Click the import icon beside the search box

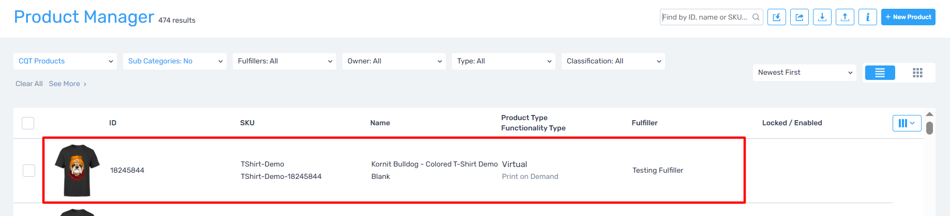pyautogui.click(x=776, y=17)
